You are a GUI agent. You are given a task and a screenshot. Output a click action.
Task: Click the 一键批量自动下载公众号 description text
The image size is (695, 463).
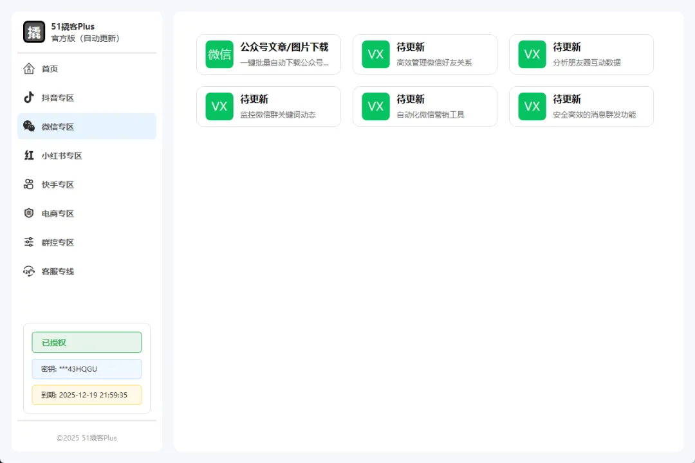pyautogui.click(x=284, y=63)
